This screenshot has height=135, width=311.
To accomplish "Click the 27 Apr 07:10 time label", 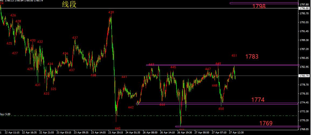I will [219, 132].
